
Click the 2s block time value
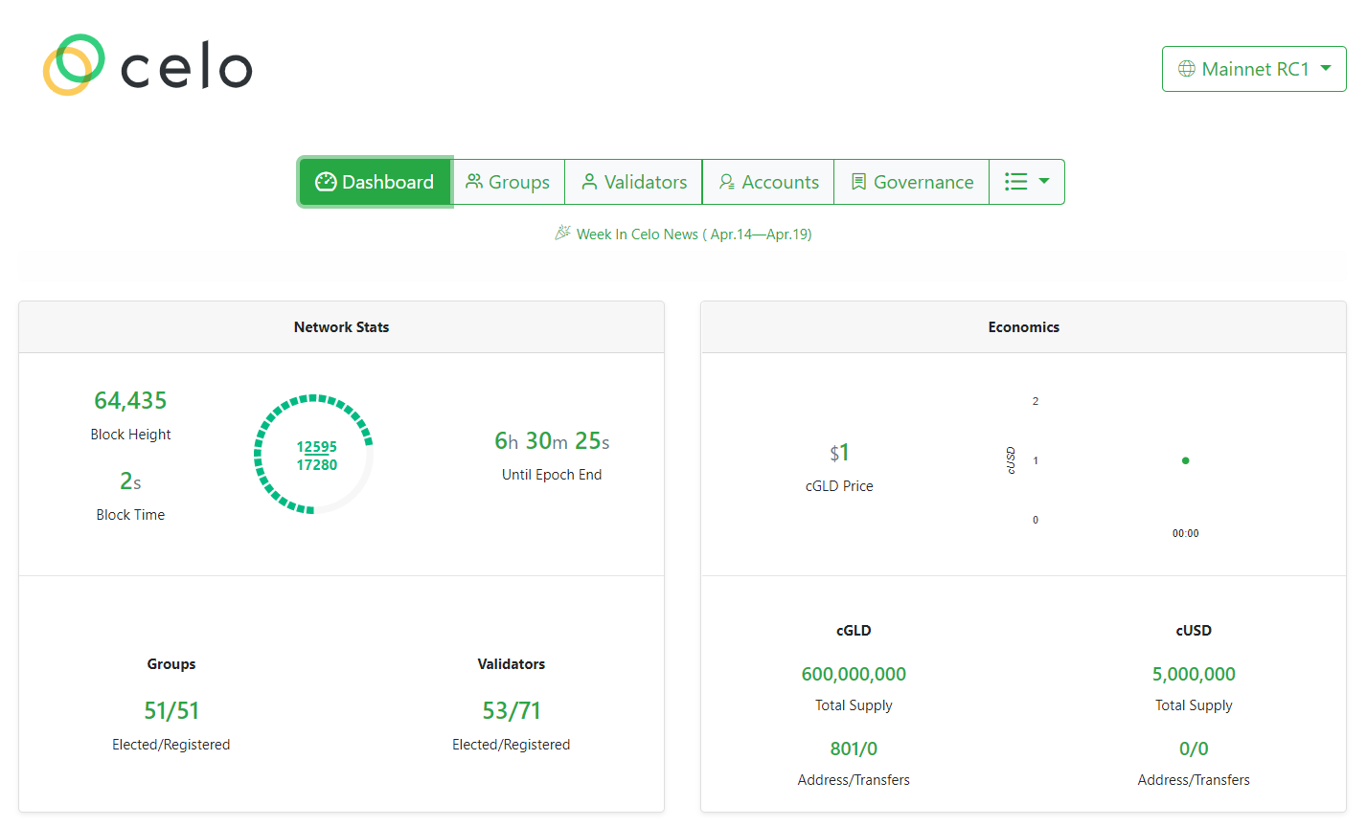pyautogui.click(x=130, y=481)
